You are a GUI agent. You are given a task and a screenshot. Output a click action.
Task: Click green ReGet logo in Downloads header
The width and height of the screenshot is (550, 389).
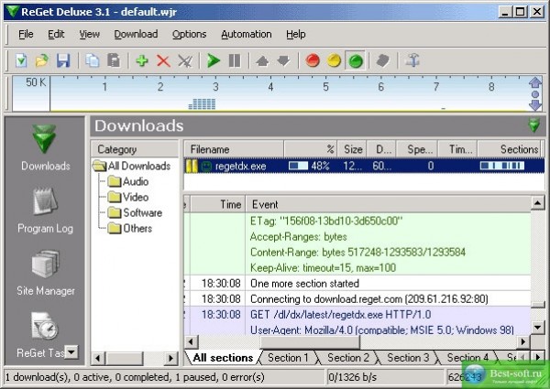[534, 125]
